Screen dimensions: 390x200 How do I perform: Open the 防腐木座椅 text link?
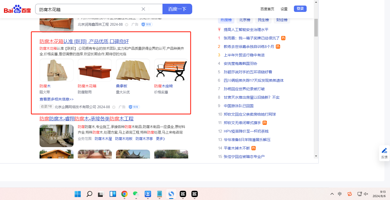(x=164, y=86)
